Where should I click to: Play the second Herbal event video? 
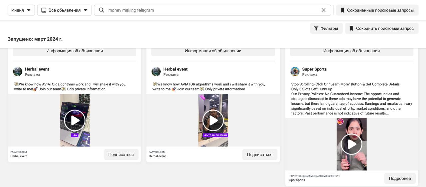(x=213, y=120)
